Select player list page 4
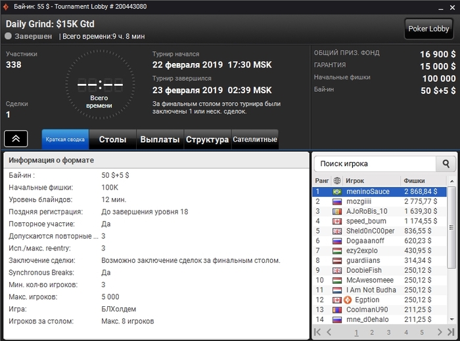The image size is (460, 341). (406, 332)
